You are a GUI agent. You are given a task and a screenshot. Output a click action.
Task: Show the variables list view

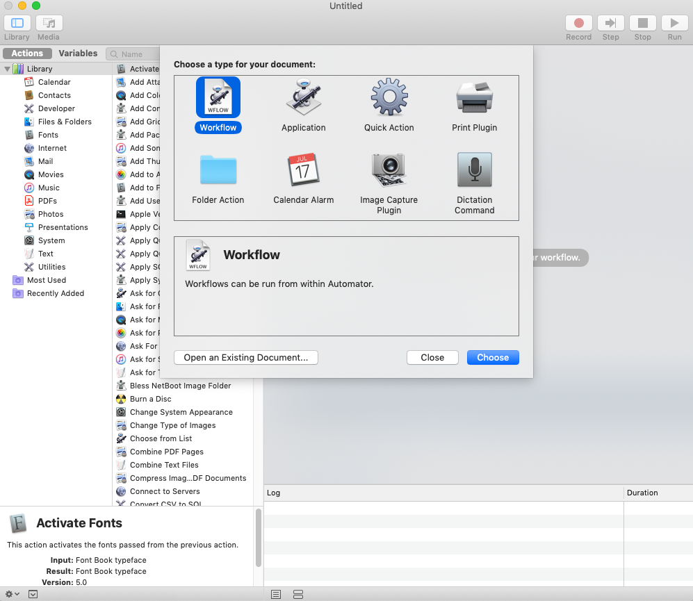point(298,595)
